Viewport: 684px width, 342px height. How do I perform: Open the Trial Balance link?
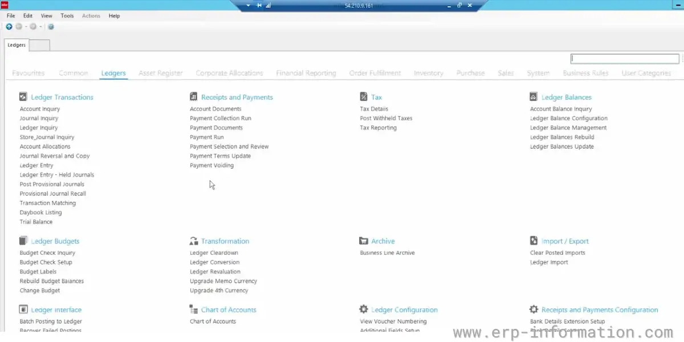coord(36,222)
